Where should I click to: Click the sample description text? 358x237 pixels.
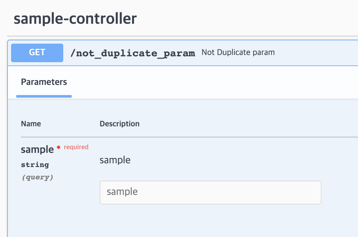pos(115,160)
